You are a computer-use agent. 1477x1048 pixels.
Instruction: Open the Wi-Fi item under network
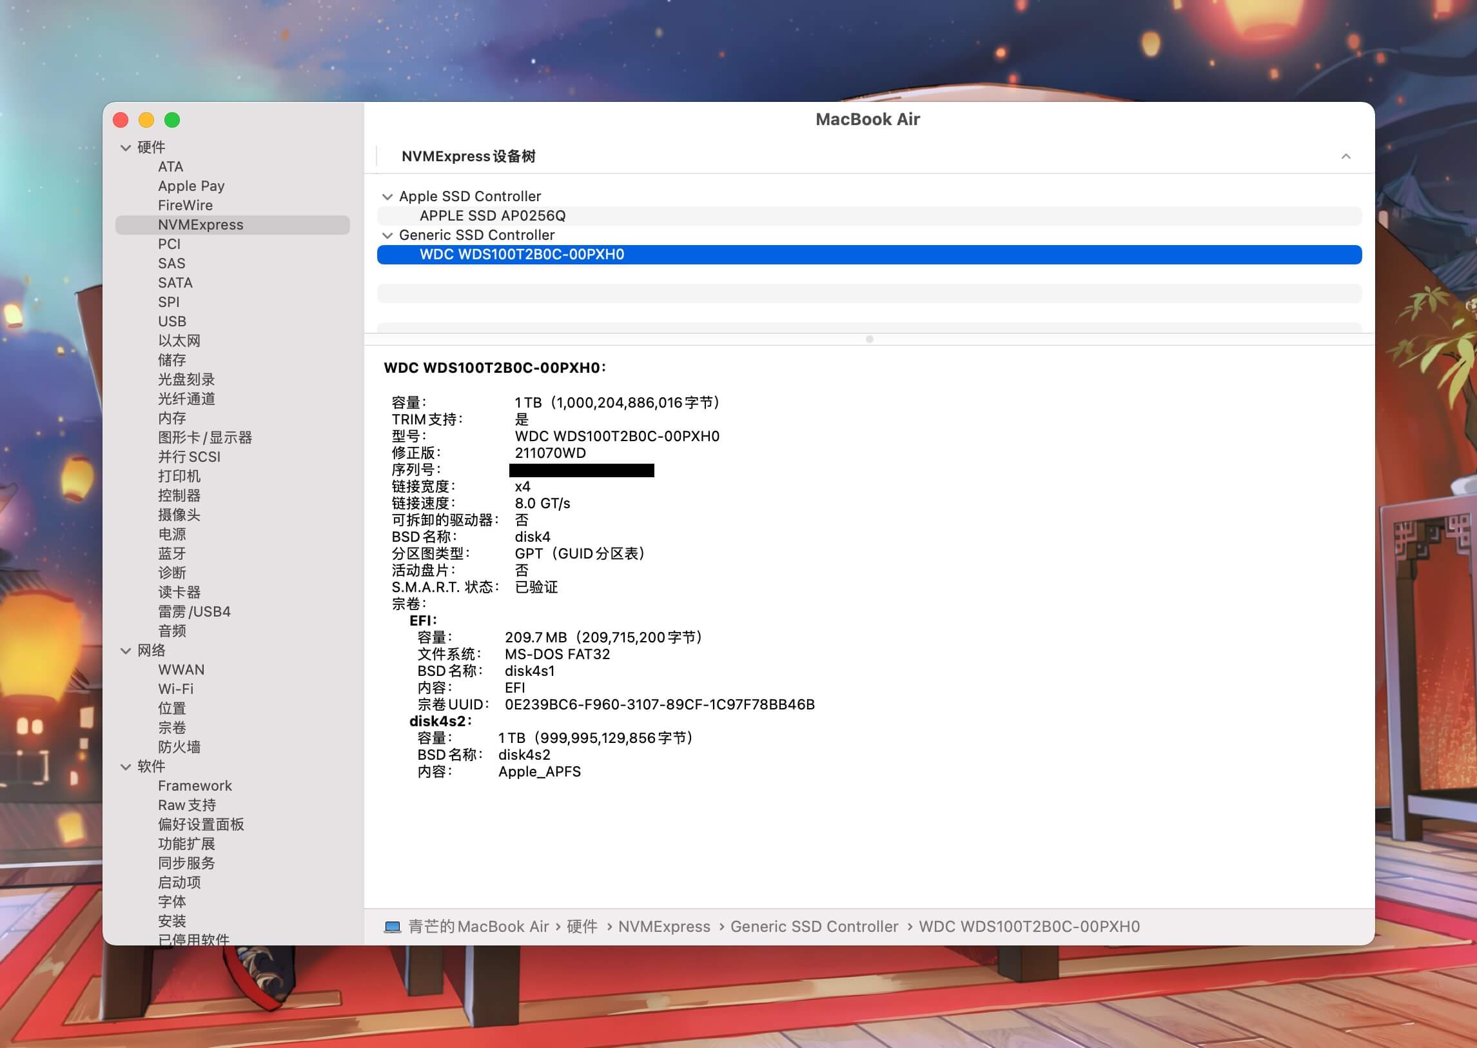(x=175, y=689)
